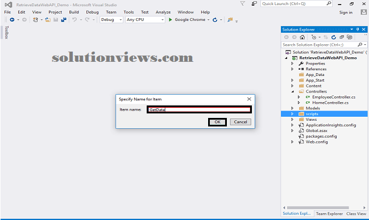Click Solution Explorer Forward icon
Image resolution: width=369 pixels, height=220 pixels.
294,37
